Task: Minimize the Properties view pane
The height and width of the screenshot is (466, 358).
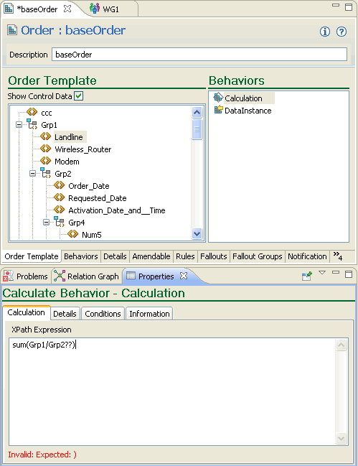Action: pos(336,272)
